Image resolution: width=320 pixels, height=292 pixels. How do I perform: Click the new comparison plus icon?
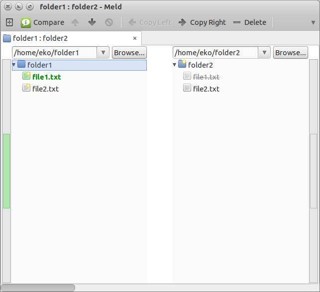tap(9, 22)
